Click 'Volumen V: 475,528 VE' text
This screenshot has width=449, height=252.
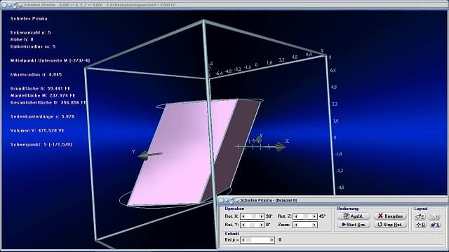click(x=37, y=131)
